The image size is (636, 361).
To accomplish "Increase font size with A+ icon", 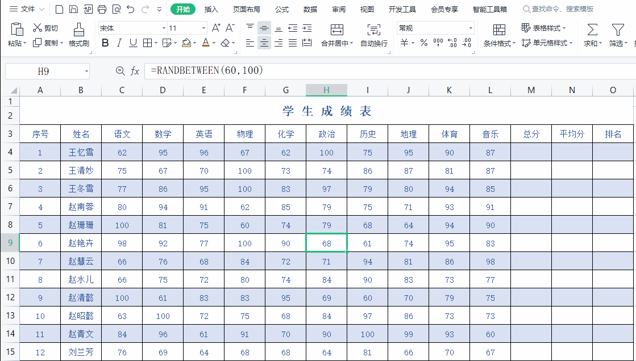I will [216, 28].
